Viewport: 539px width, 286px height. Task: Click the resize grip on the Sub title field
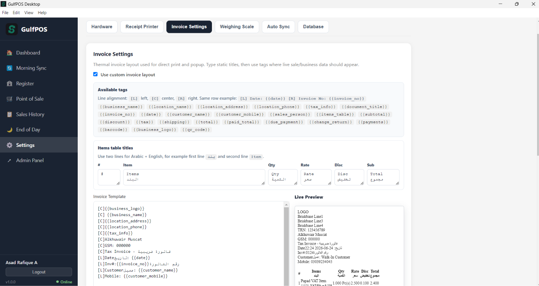[x=397, y=183]
